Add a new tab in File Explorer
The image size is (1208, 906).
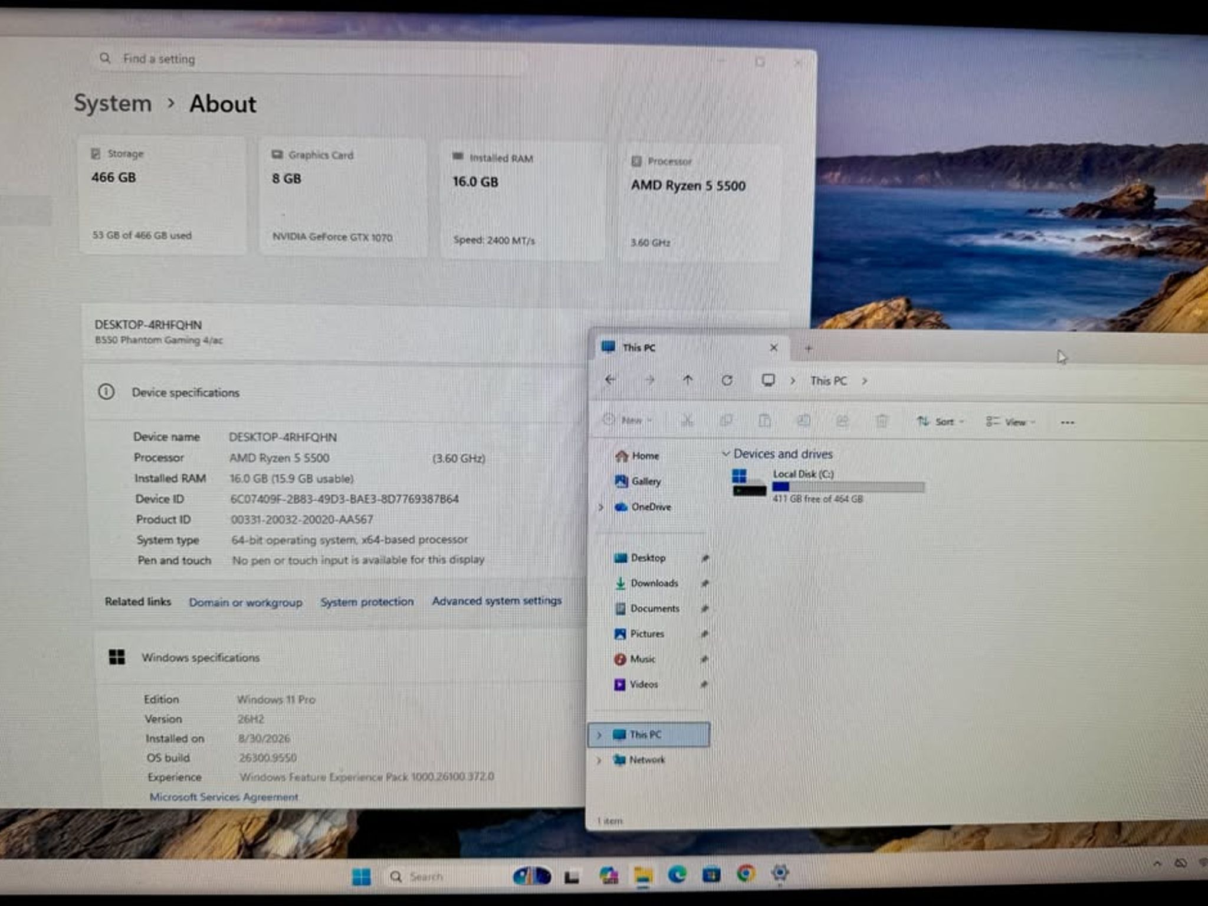808,349
